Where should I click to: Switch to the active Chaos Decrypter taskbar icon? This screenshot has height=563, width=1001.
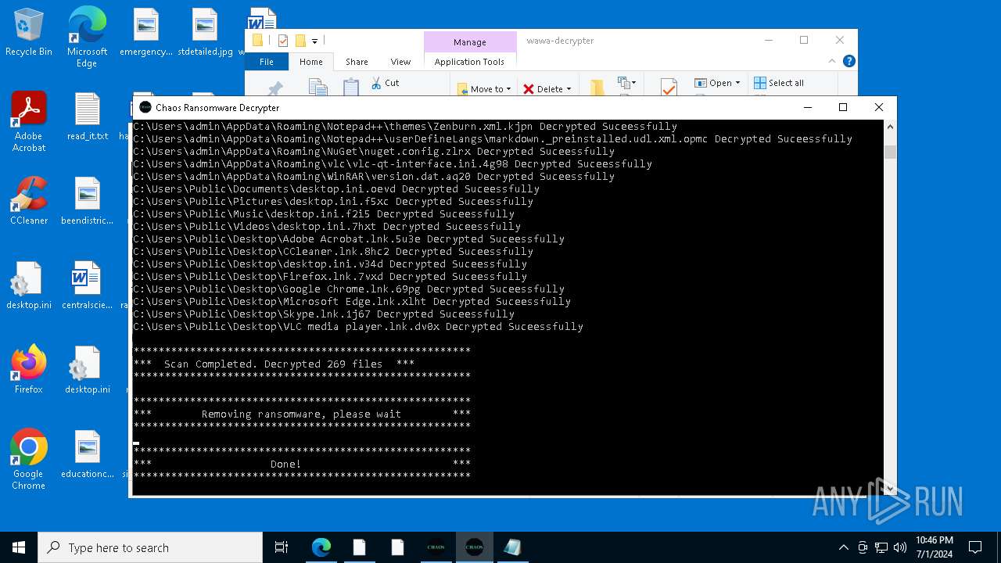(474, 547)
